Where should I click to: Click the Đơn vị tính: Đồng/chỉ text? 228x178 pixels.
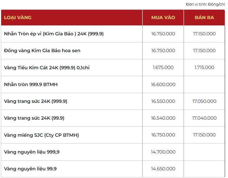(x=205, y=4)
